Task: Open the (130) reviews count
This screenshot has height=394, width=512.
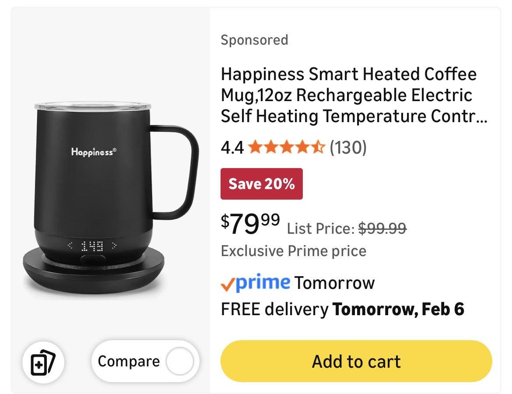Action: (x=348, y=148)
